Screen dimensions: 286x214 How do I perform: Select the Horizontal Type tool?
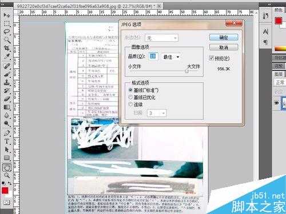coord(7,141)
